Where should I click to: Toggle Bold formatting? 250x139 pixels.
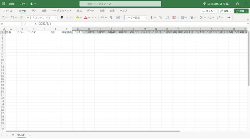click(x=62, y=17)
